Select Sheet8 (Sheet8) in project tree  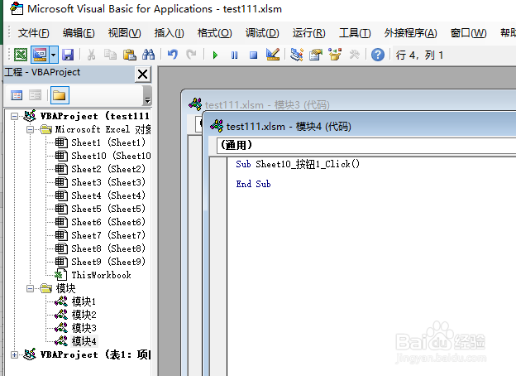100,248
